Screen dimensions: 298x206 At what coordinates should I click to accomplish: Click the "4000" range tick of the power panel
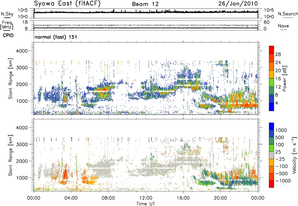22,51
